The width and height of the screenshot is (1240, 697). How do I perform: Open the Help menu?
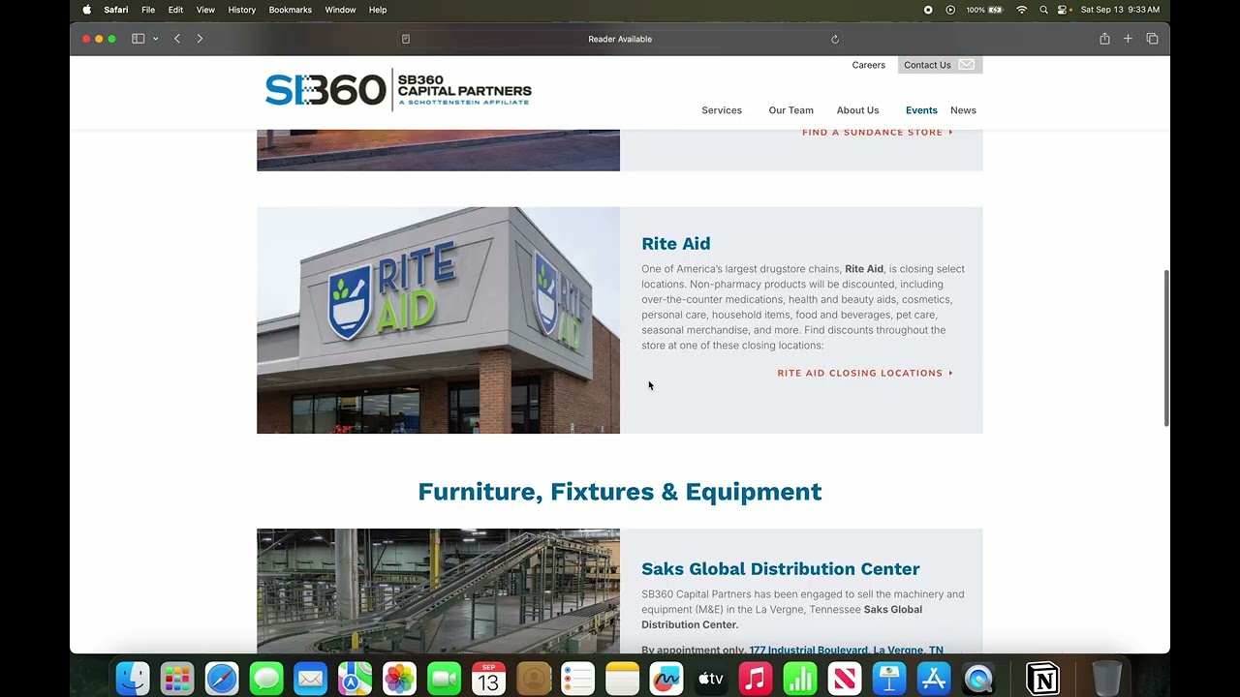[x=378, y=10]
